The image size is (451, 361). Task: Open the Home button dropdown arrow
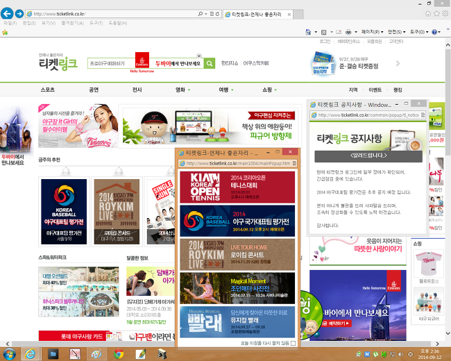[316, 32]
